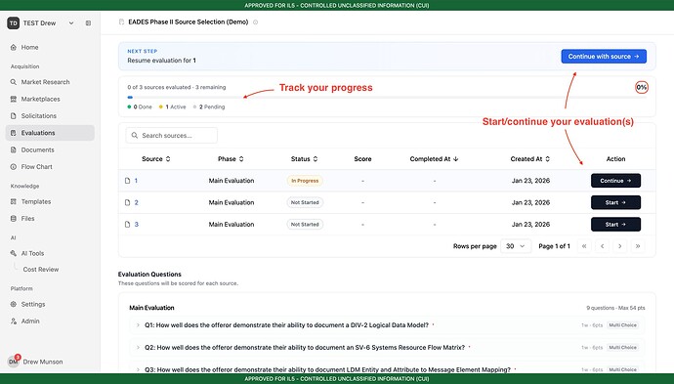The image size is (674, 384).
Task: Sort table by Phase column
Action: 231,159
